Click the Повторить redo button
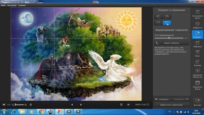204x115 pixels. (x=181, y=99)
